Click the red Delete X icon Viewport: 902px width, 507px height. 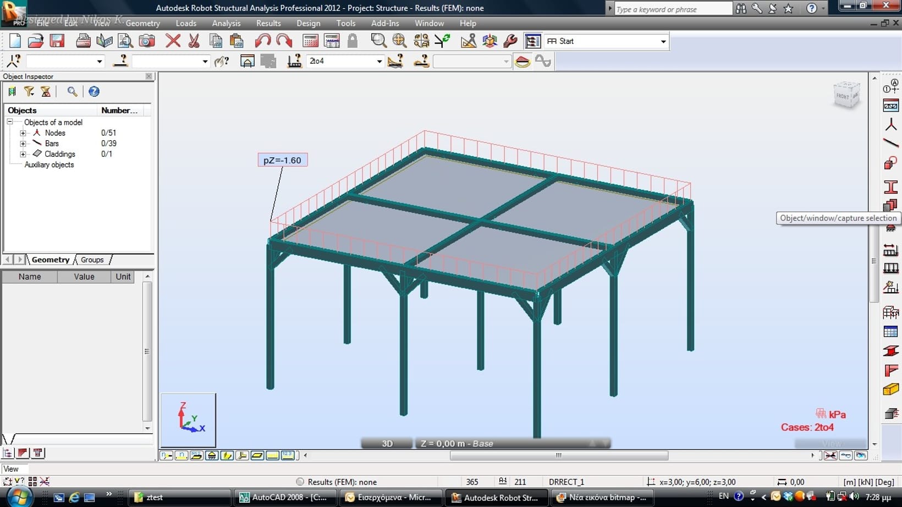click(173, 41)
